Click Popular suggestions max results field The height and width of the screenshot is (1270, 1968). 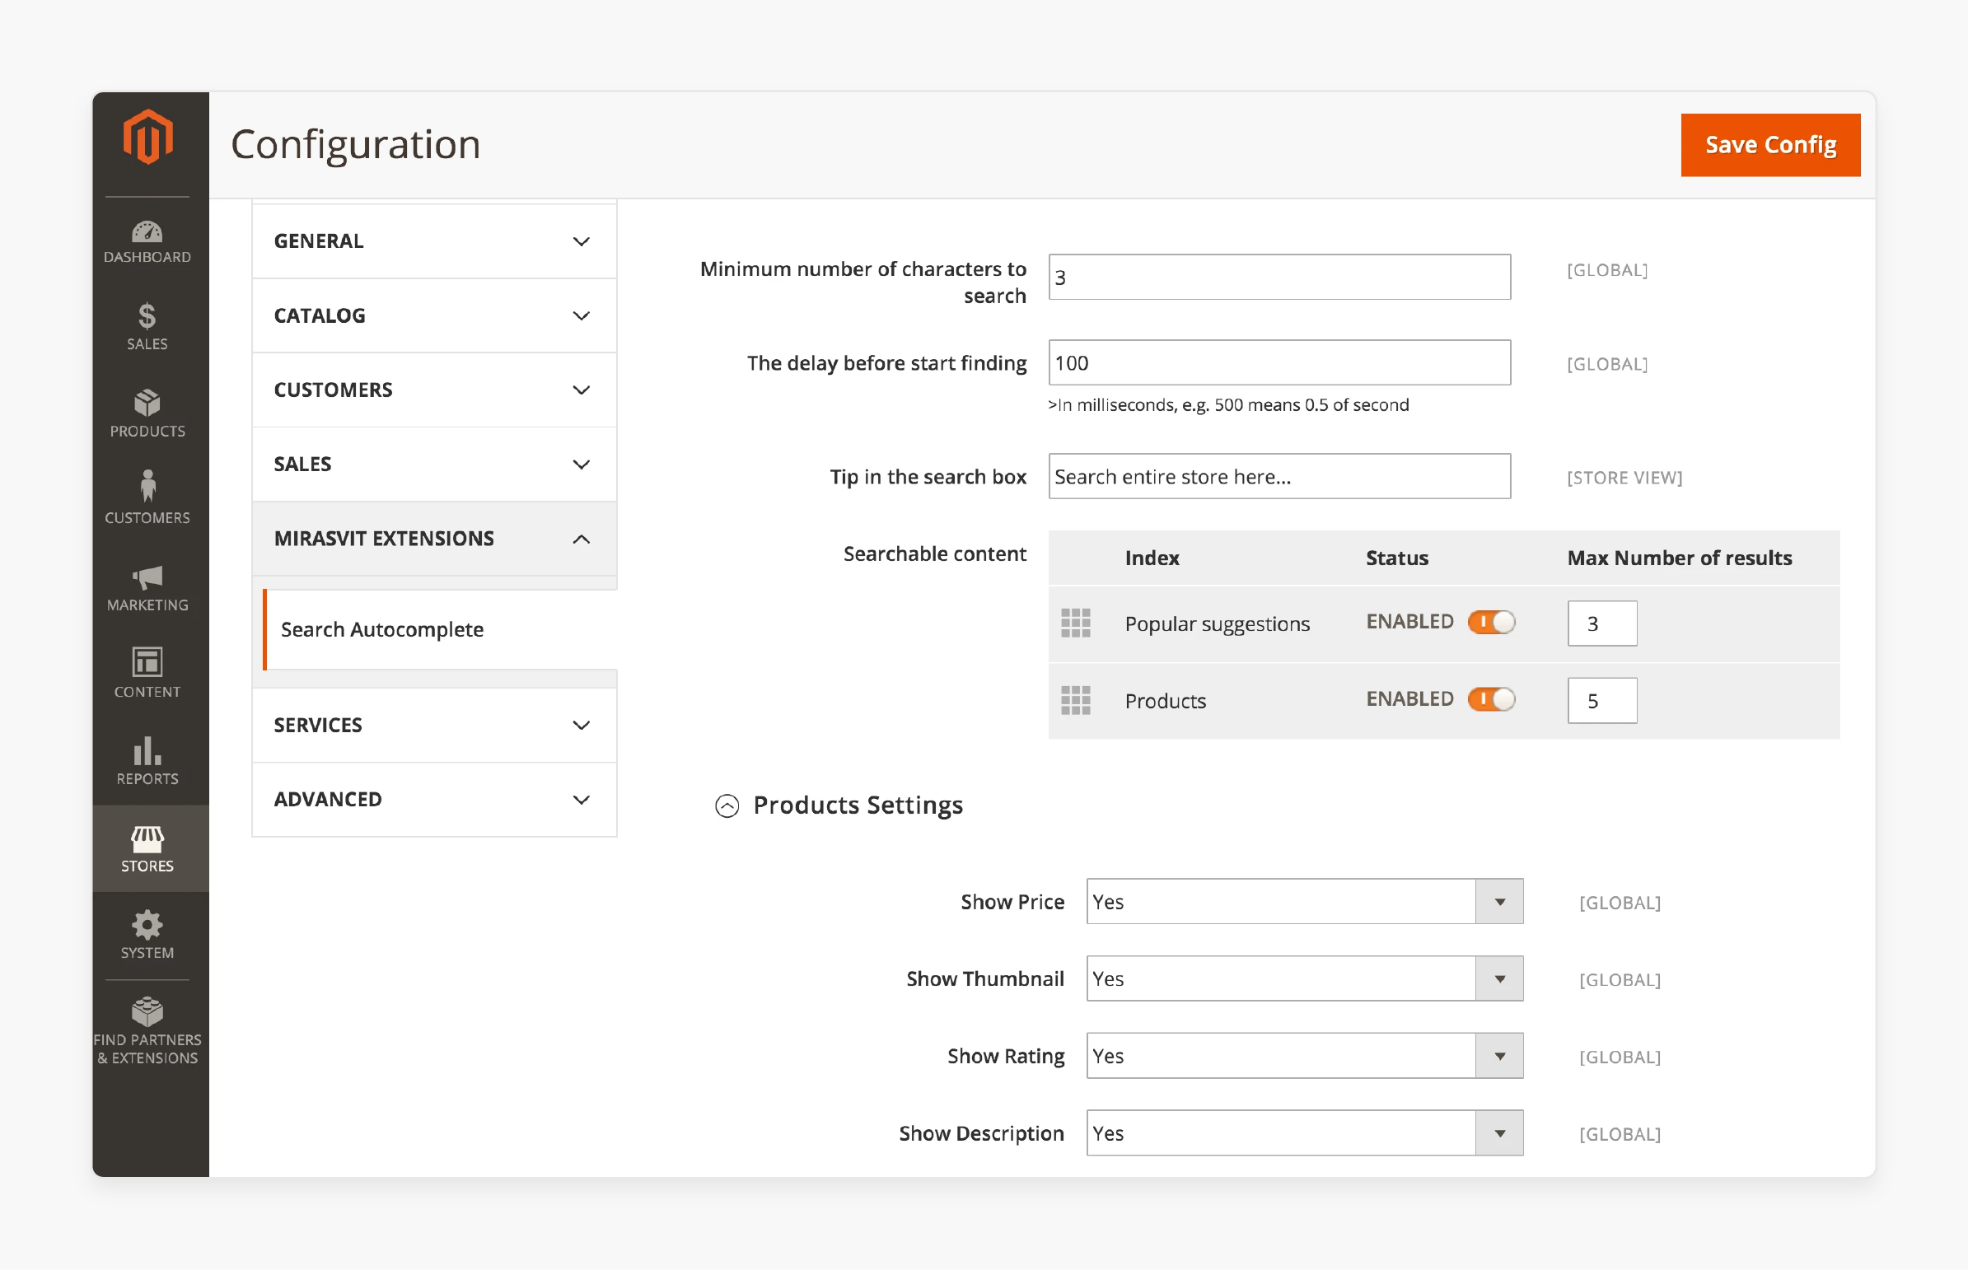tap(1601, 623)
